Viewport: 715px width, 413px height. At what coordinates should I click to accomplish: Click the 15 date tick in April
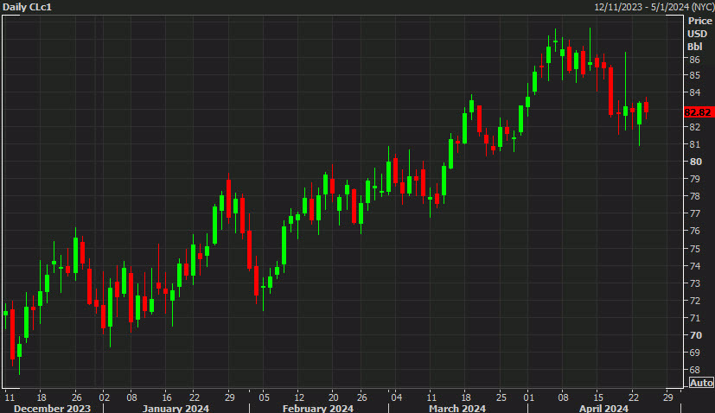597,396
